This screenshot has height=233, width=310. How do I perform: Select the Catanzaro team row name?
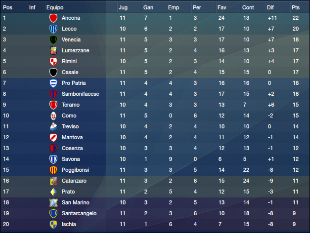[74, 181]
